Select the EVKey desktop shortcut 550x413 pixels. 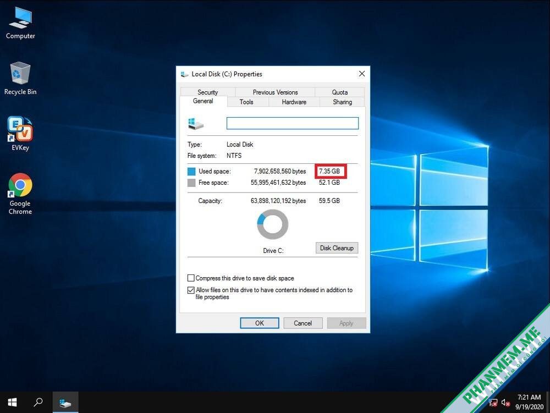click(20, 134)
